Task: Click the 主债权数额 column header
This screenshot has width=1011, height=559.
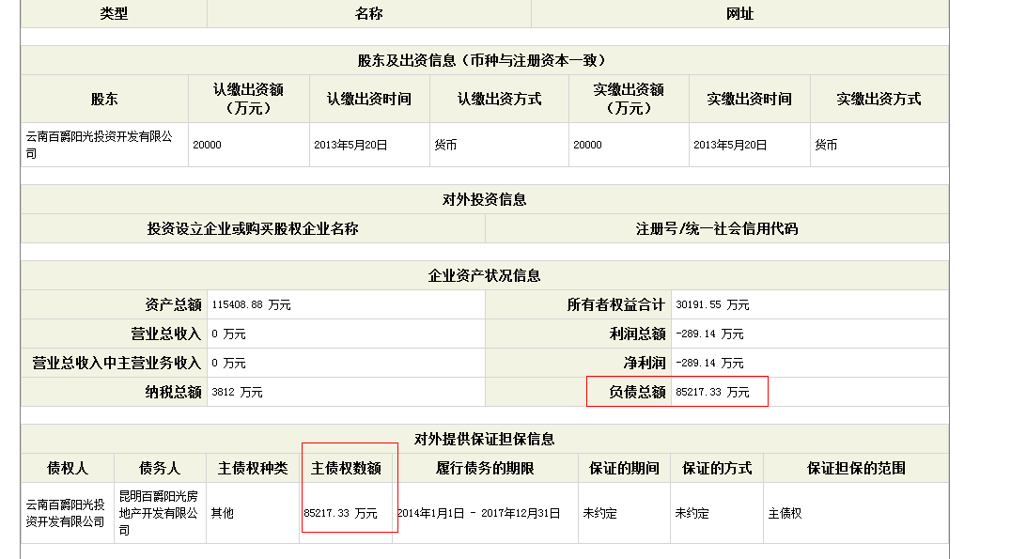Action: [346, 468]
